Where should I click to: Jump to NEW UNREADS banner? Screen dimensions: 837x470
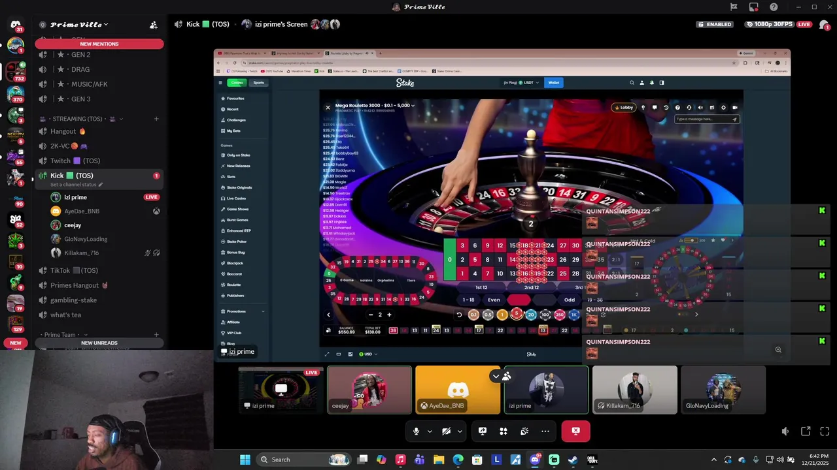99,343
